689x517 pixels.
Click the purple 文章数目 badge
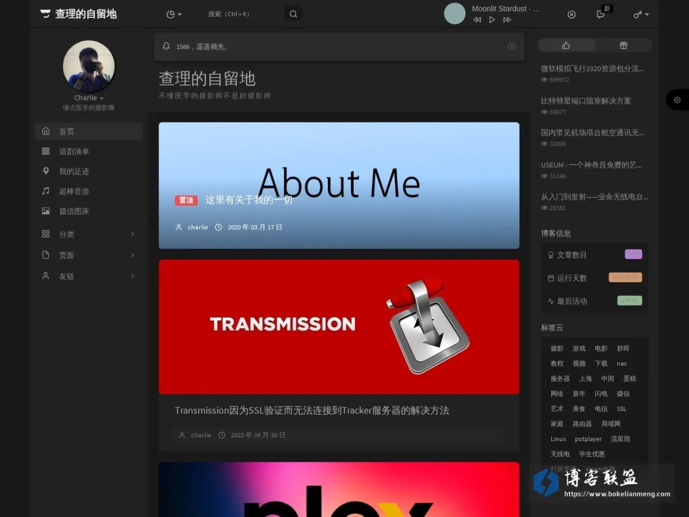[633, 254]
